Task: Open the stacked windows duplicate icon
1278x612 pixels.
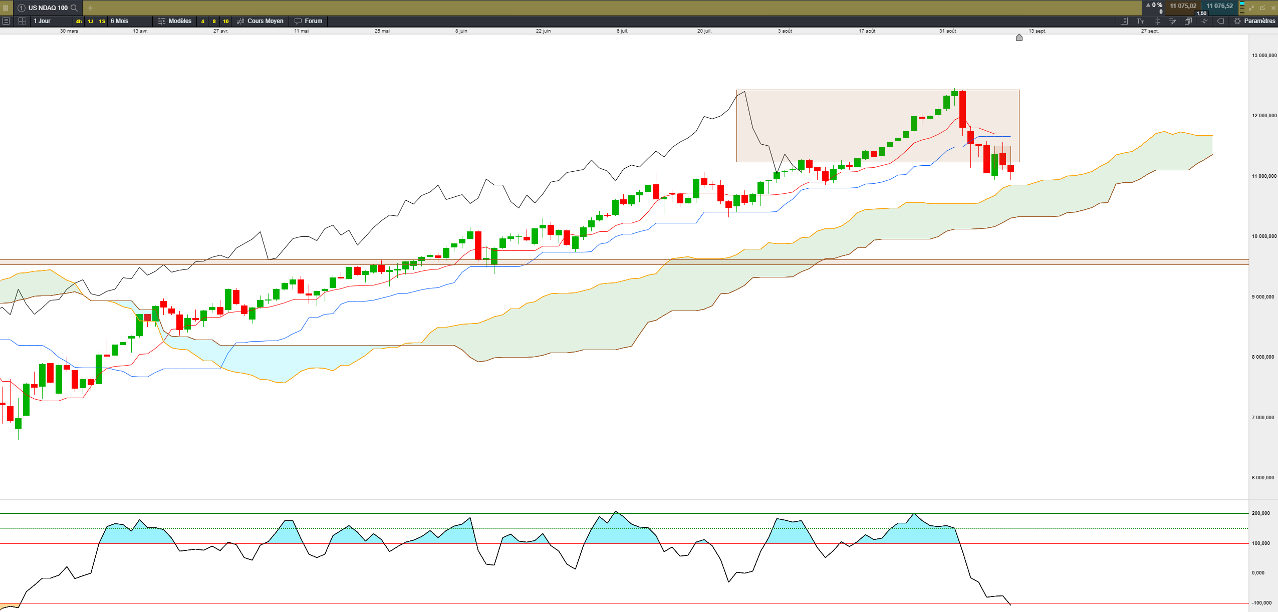Action: coord(1188,21)
